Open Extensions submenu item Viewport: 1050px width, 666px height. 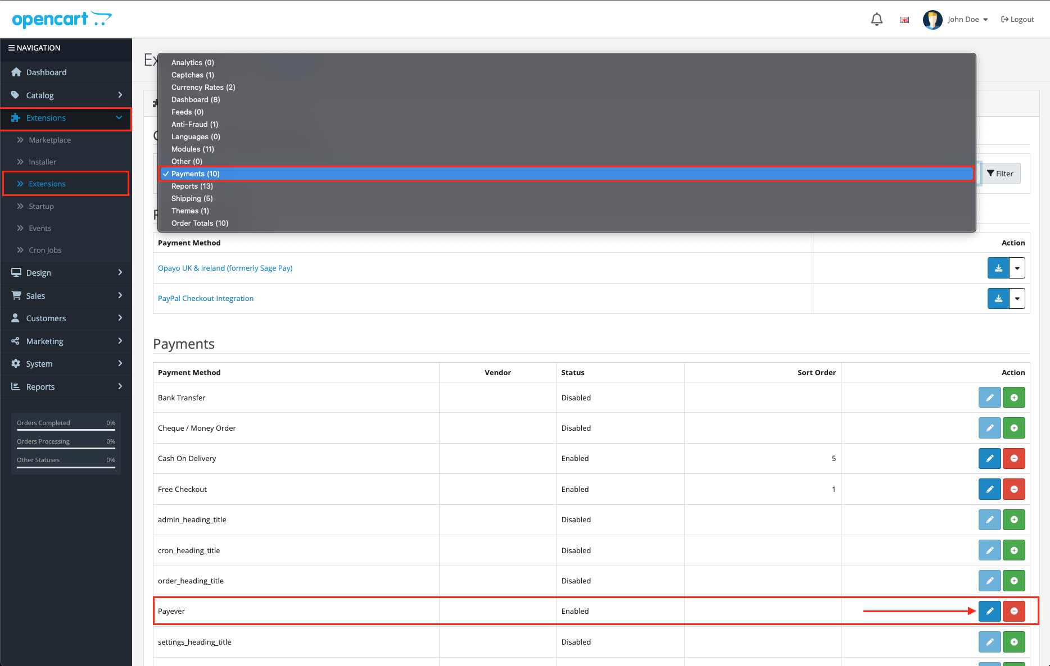(x=66, y=184)
